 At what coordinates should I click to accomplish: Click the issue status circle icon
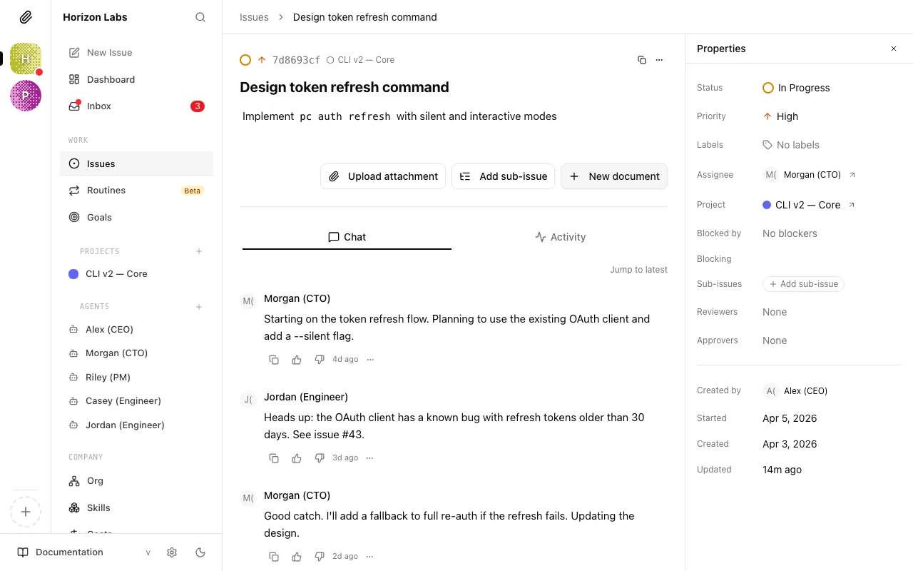tap(245, 60)
